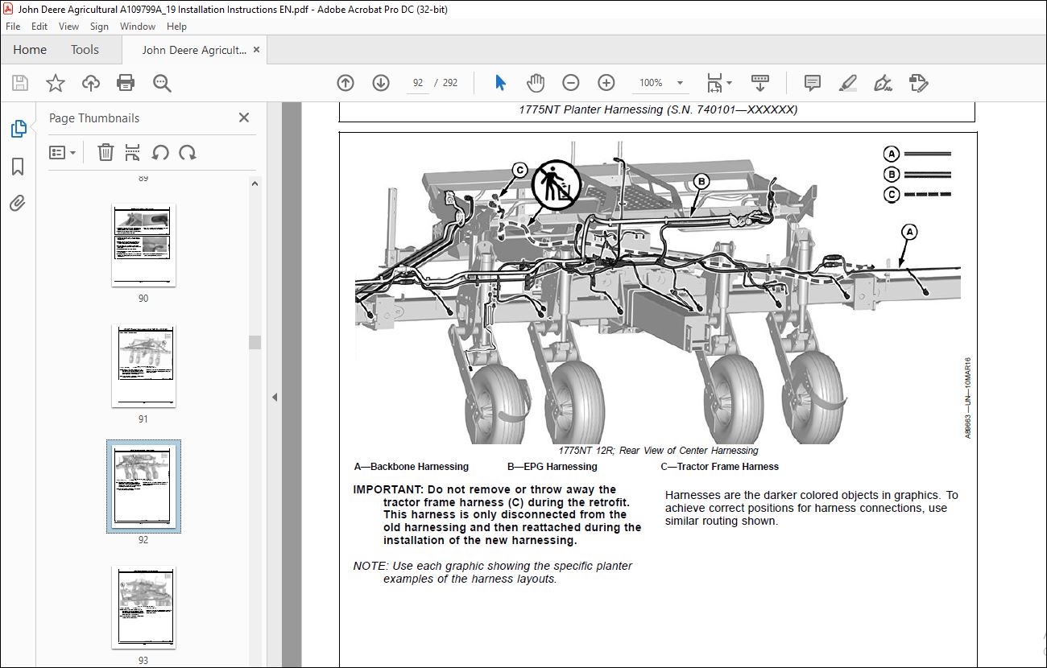Click the total page count '292' text
Viewport: 1047px width, 668px height.
pos(450,83)
